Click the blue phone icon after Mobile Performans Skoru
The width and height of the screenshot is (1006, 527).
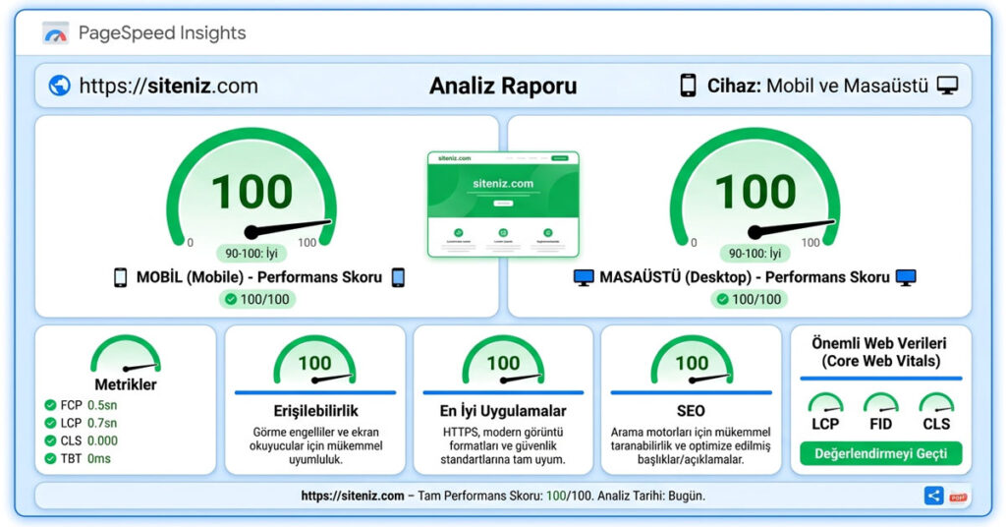(x=398, y=277)
